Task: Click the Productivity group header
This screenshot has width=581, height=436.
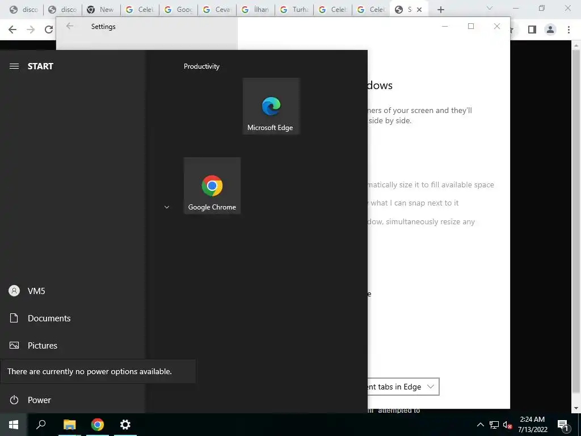Action: point(201,66)
